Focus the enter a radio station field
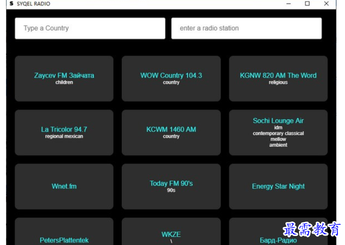This screenshot has height=245, width=345. point(246,28)
